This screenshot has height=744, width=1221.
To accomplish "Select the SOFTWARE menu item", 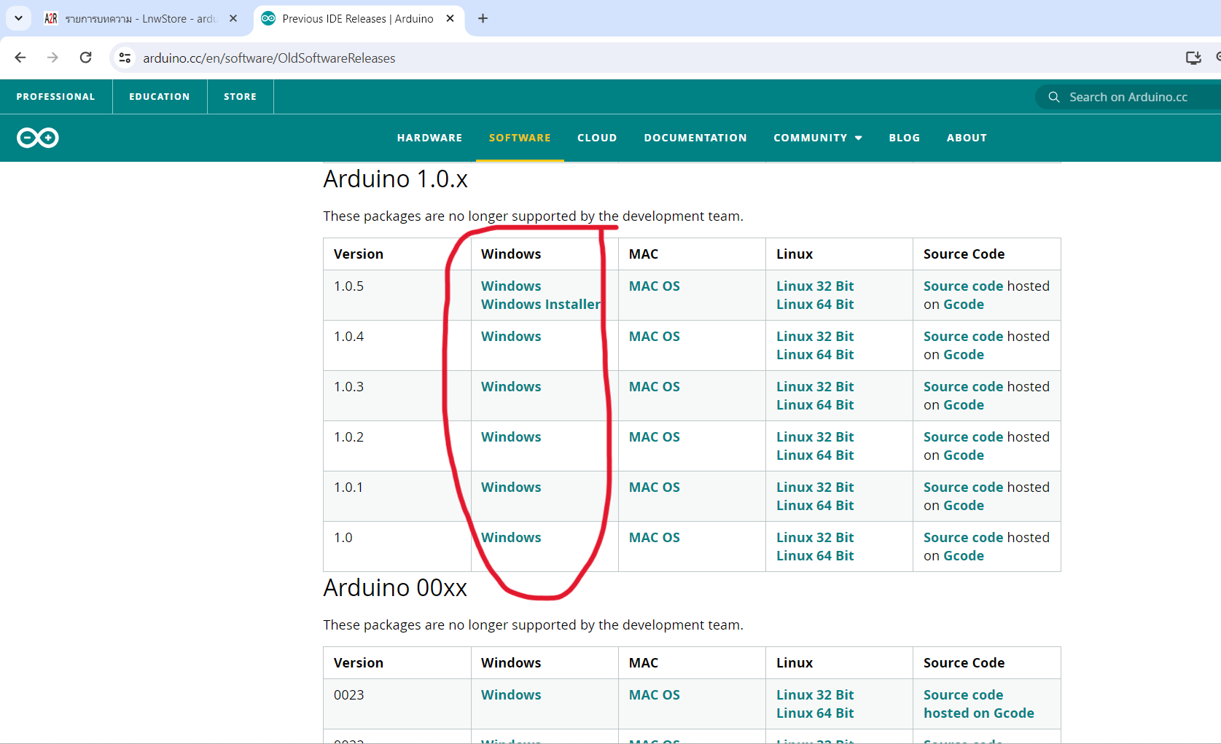I will (520, 138).
